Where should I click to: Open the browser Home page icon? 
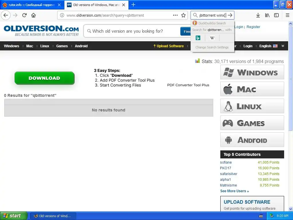pyautogui.click(x=33, y=15)
